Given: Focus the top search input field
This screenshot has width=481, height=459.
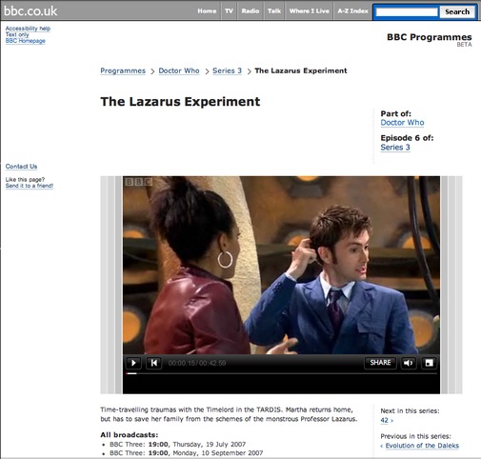Looking at the screenshot, I should pyautogui.click(x=407, y=12).
